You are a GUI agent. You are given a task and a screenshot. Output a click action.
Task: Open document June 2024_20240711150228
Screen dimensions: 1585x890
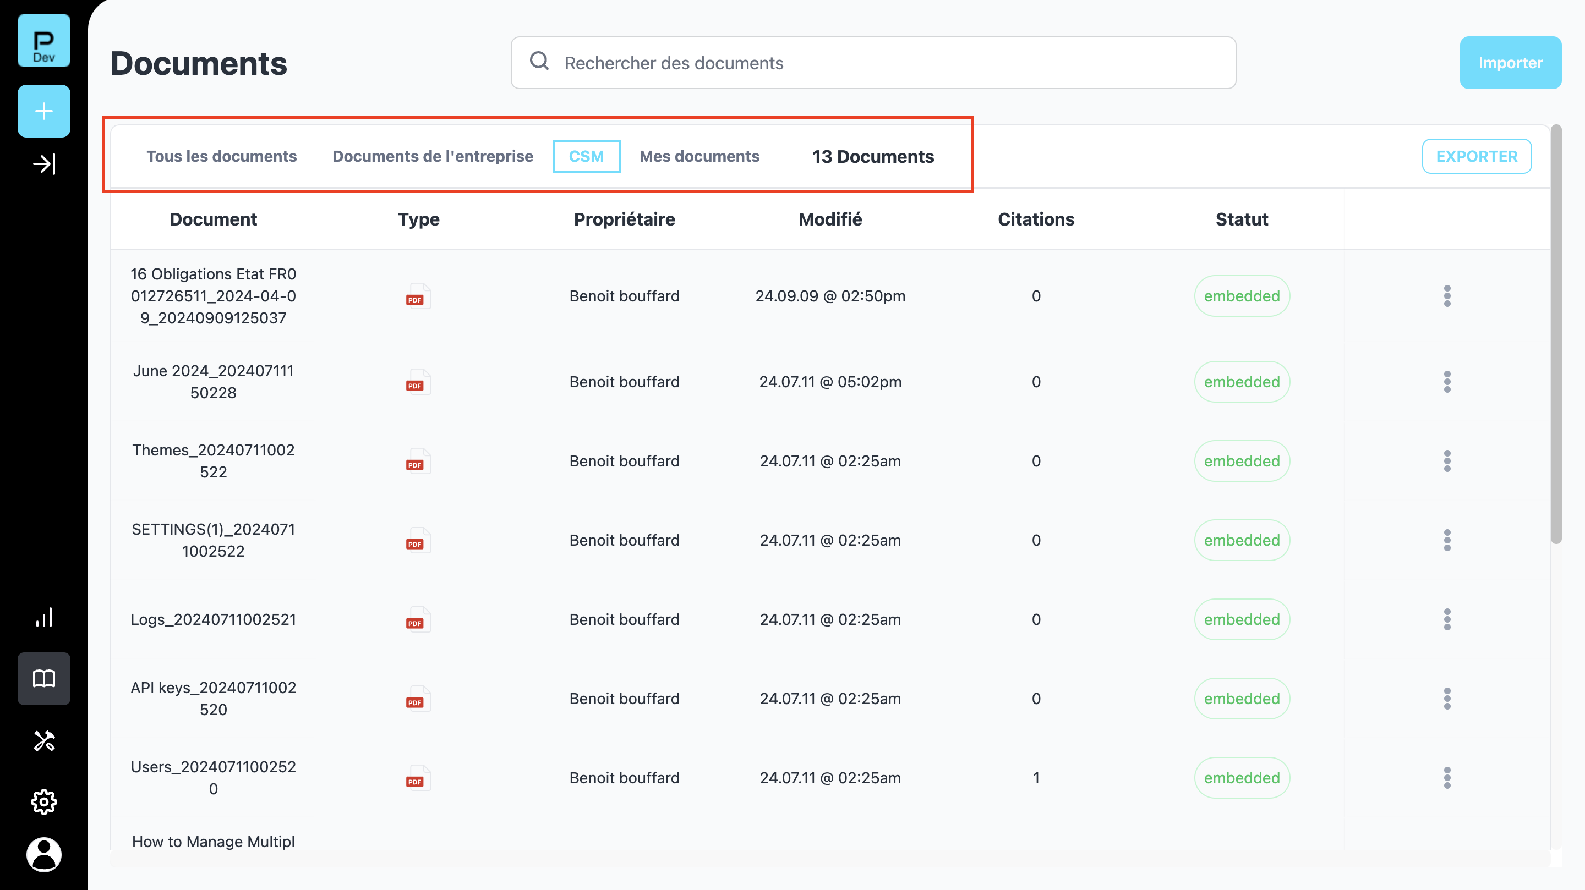click(x=213, y=381)
